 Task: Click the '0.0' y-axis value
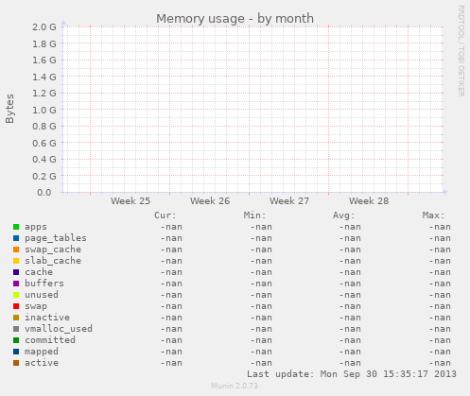[44, 193]
